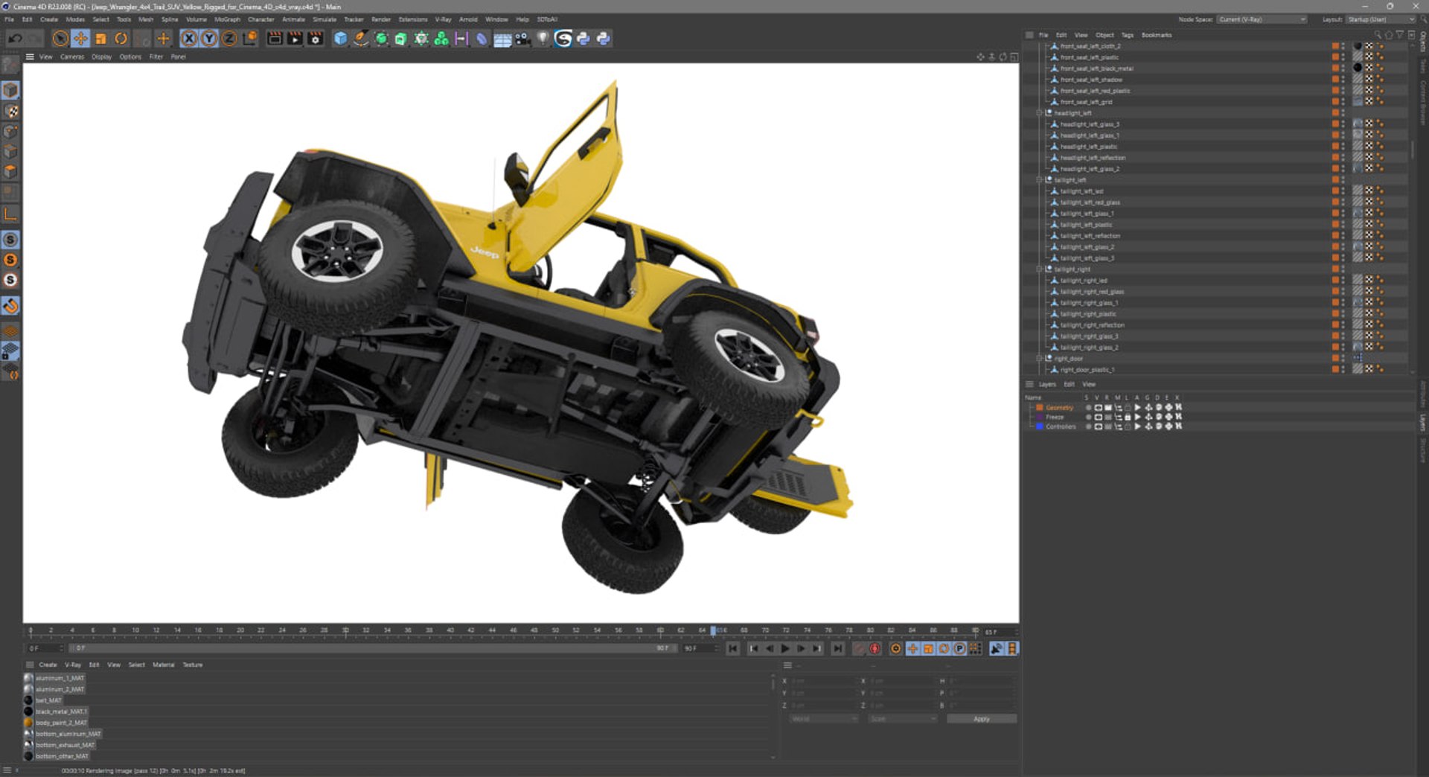Open the viewport Display menu
This screenshot has height=777, width=1429.
click(101, 57)
